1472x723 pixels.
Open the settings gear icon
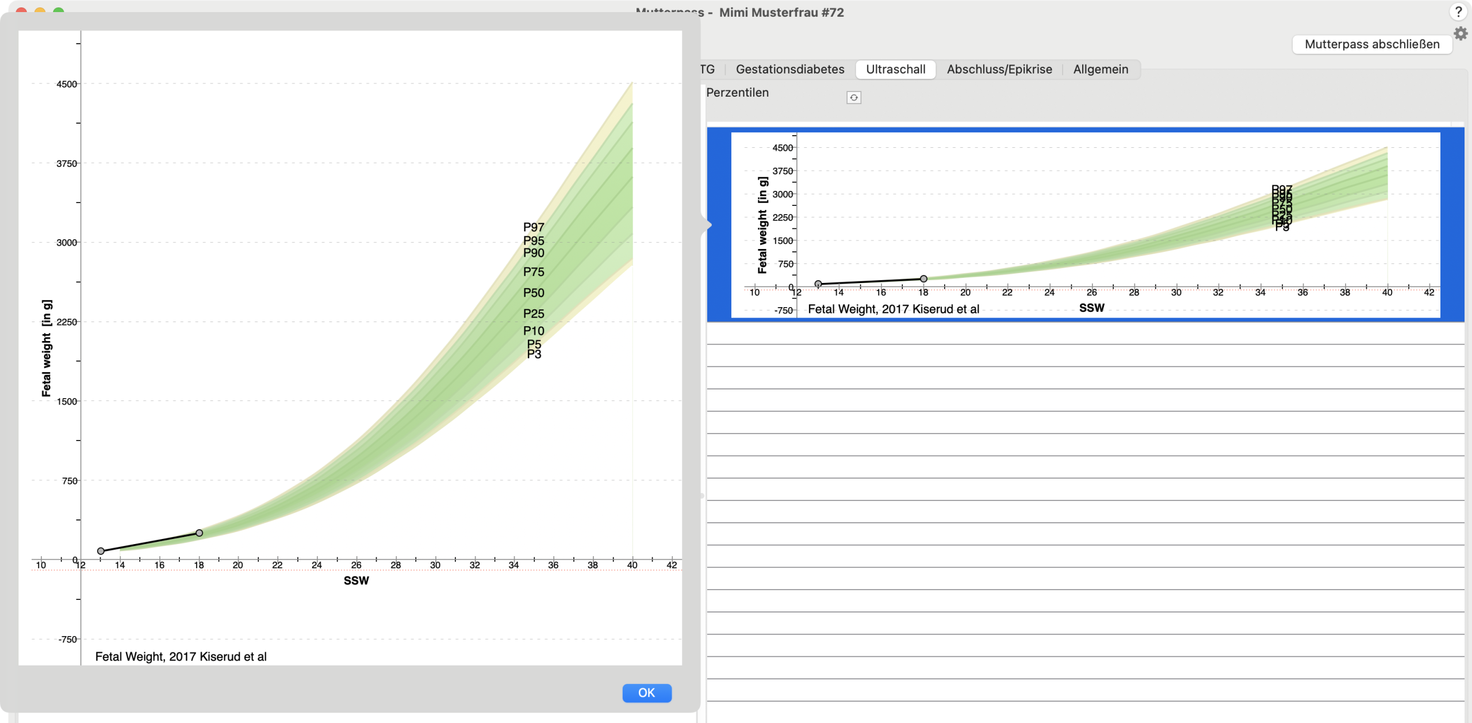(1460, 33)
